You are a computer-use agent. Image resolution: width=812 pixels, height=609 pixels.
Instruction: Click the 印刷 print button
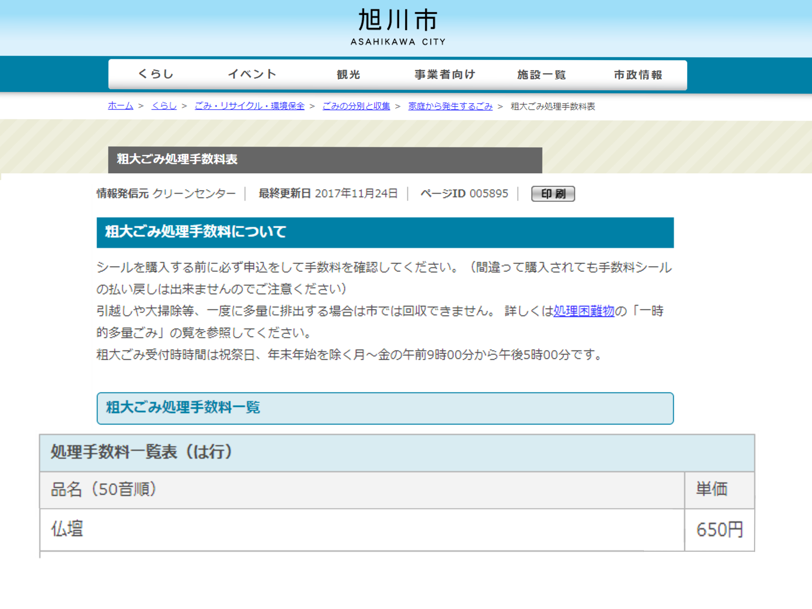coord(553,194)
